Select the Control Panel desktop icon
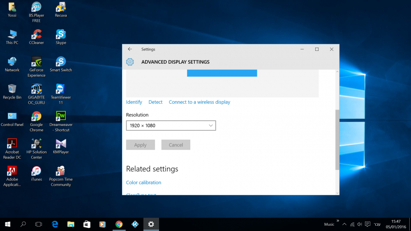The image size is (411, 231). [12, 119]
